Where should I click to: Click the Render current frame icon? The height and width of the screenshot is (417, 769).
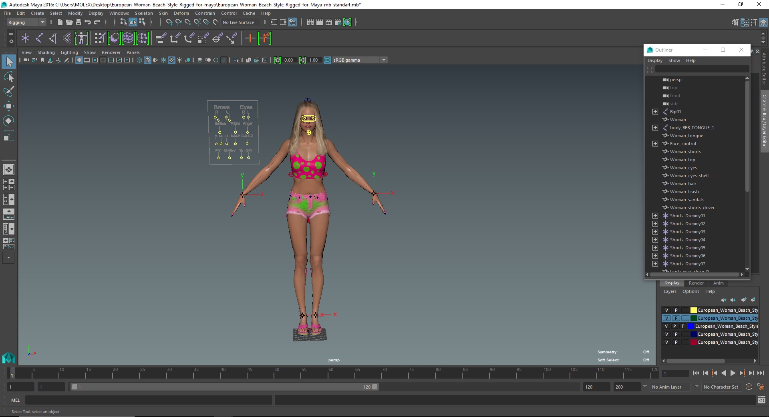319,22
